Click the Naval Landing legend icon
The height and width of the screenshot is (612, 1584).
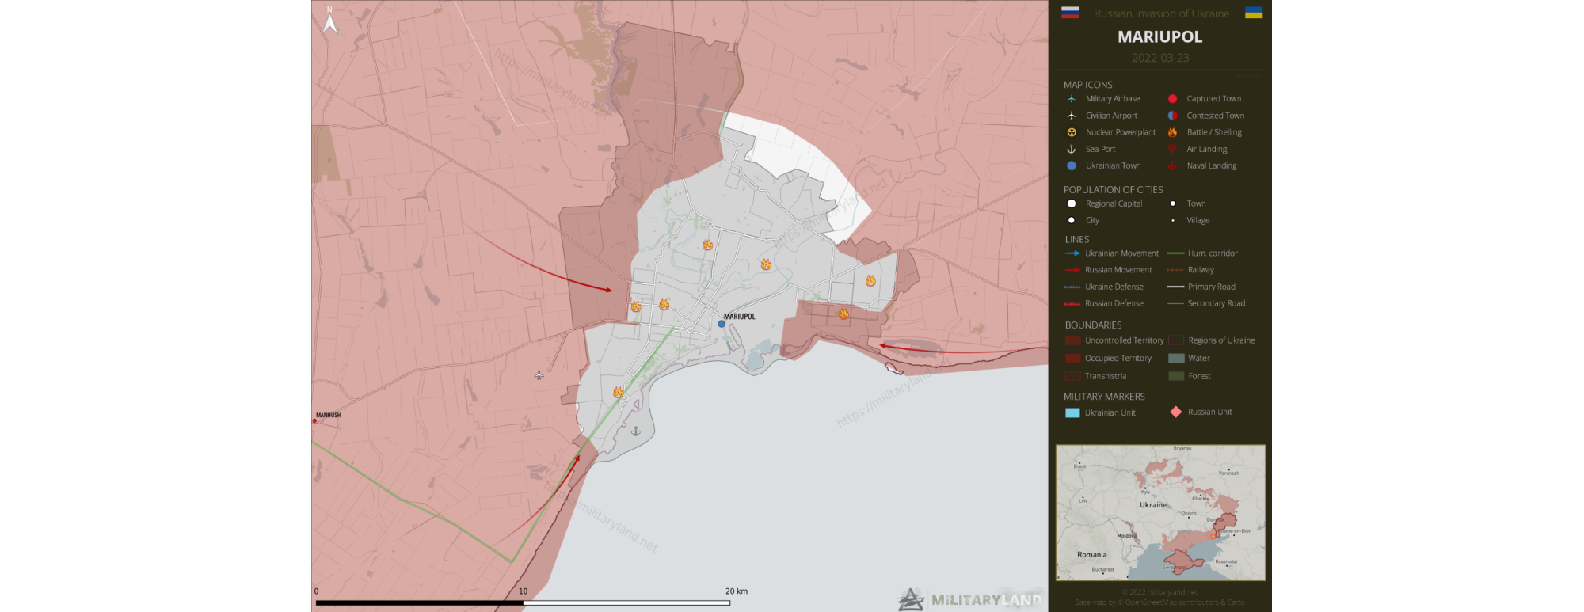(1172, 165)
